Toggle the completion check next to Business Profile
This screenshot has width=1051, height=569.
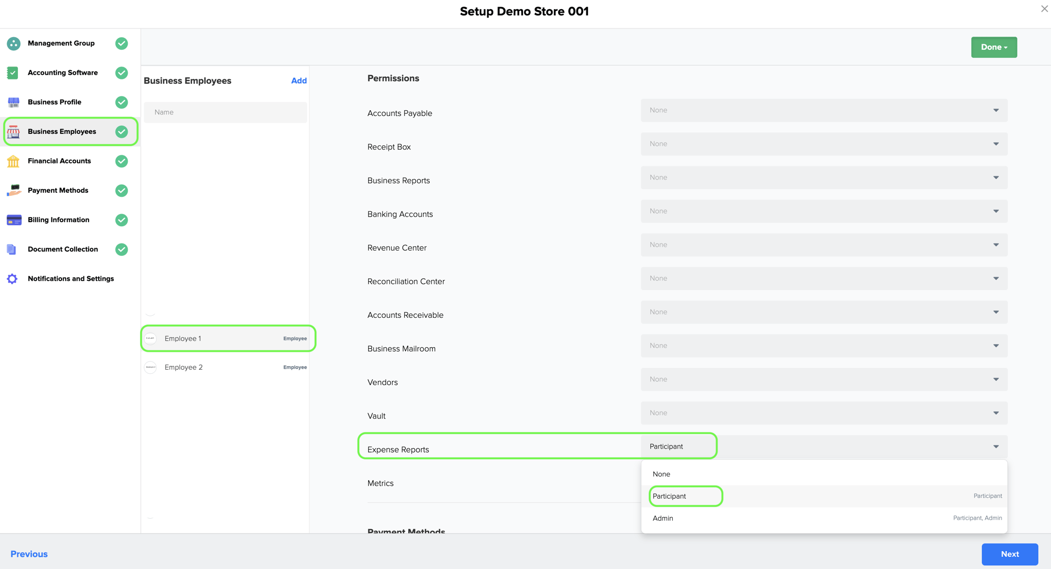[x=121, y=102]
